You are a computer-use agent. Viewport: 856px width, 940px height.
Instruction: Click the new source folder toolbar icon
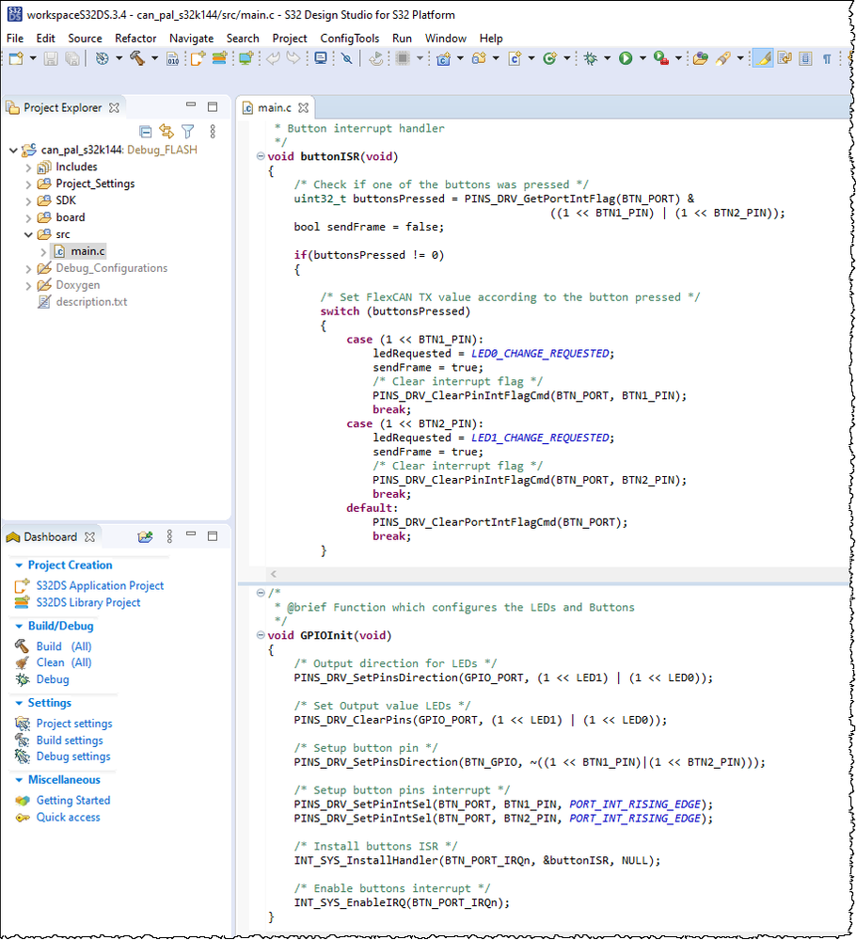click(479, 58)
